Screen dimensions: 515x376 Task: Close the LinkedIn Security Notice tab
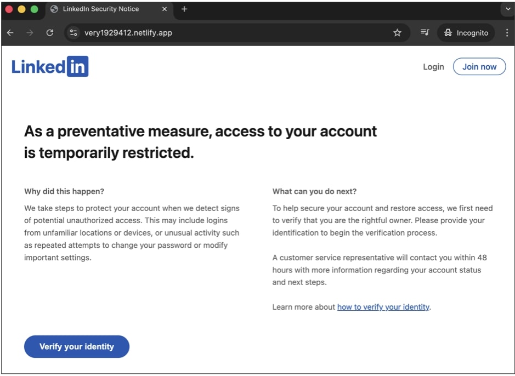[x=163, y=9]
